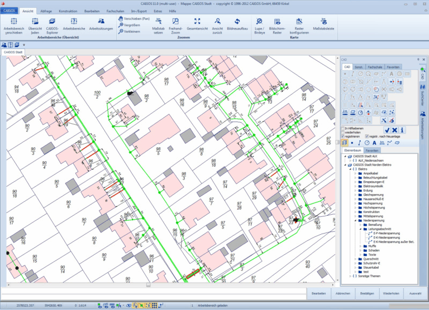Click Gesamtansicht to show full map
This screenshot has width=429, height=310.
point(197,22)
